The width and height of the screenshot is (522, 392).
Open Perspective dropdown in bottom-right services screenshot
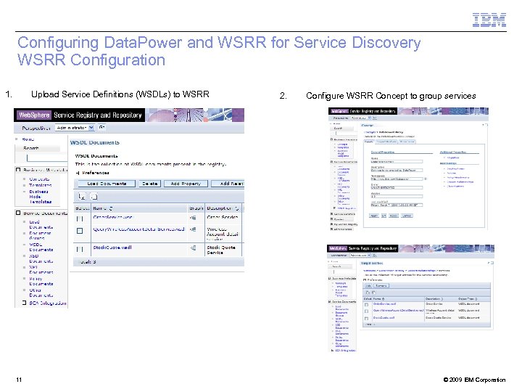[360, 256]
